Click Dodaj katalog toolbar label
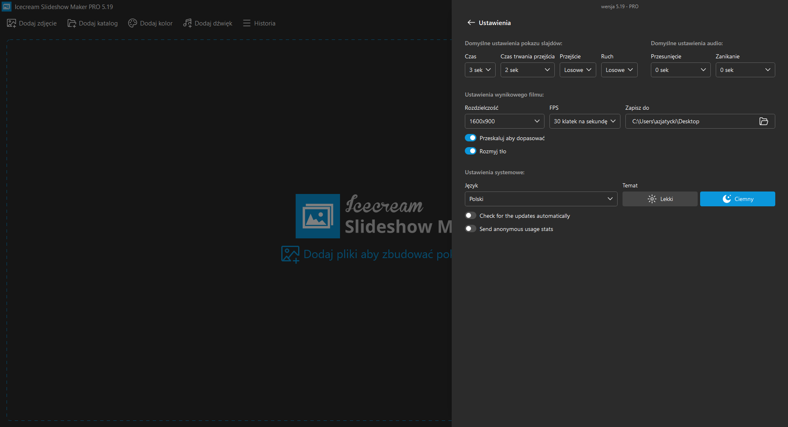This screenshot has width=788, height=427. click(98, 23)
